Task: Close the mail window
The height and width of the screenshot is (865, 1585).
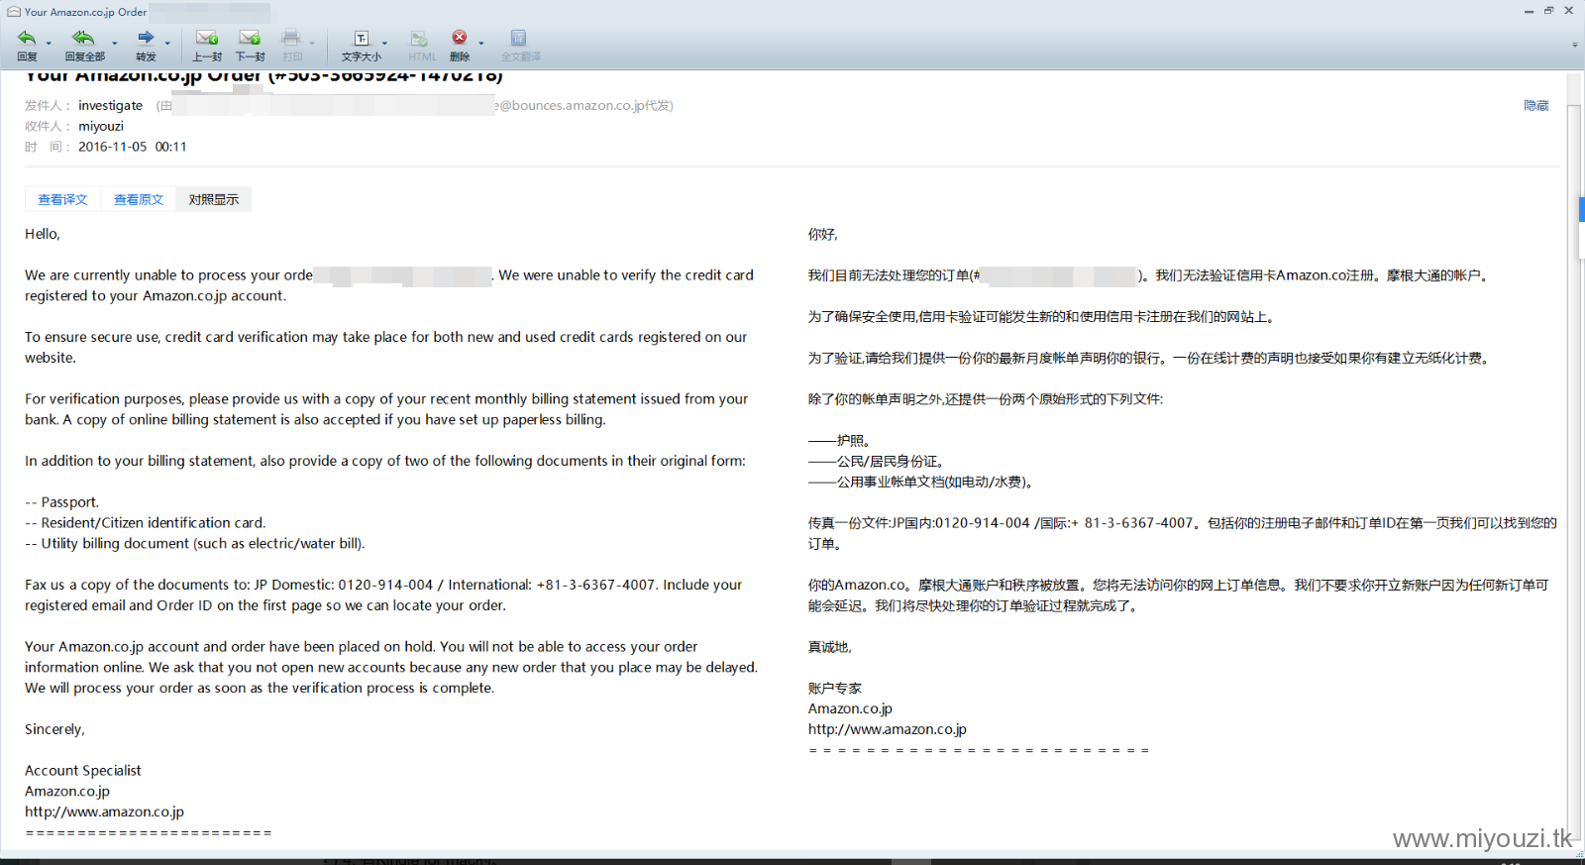Action: [1569, 11]
